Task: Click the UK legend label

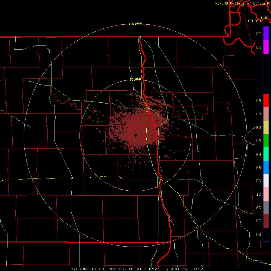Action: coord(259,47)
